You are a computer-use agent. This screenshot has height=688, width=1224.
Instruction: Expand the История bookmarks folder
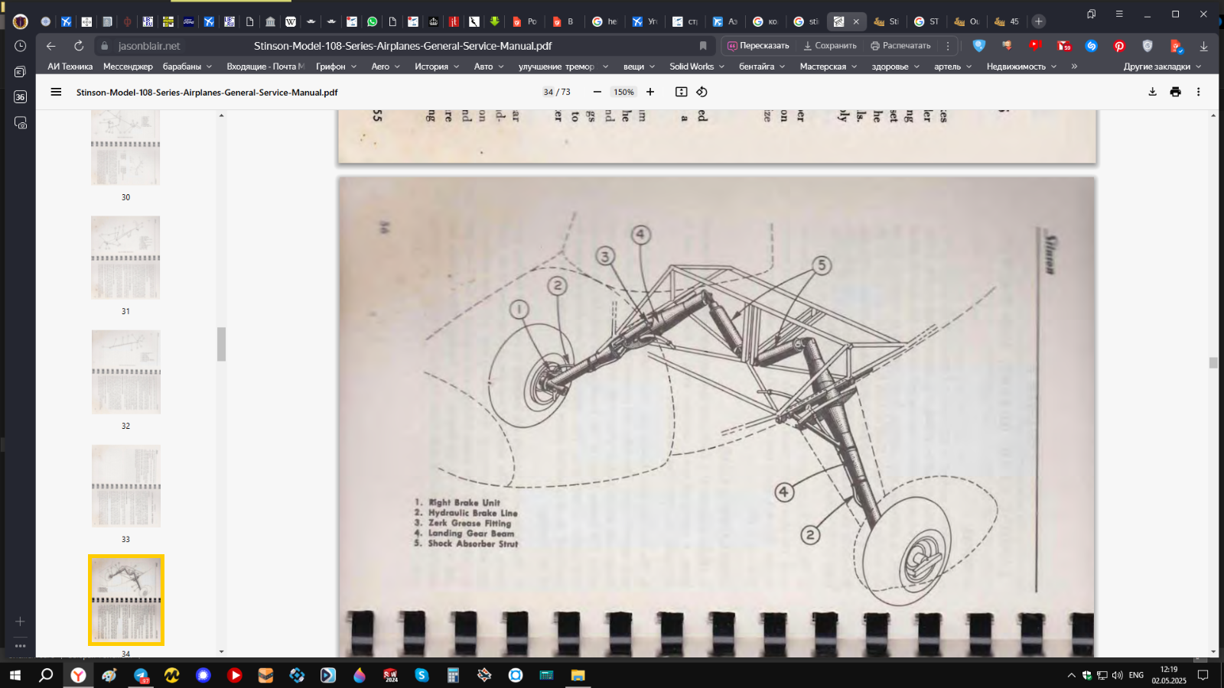tap(436, 67)
